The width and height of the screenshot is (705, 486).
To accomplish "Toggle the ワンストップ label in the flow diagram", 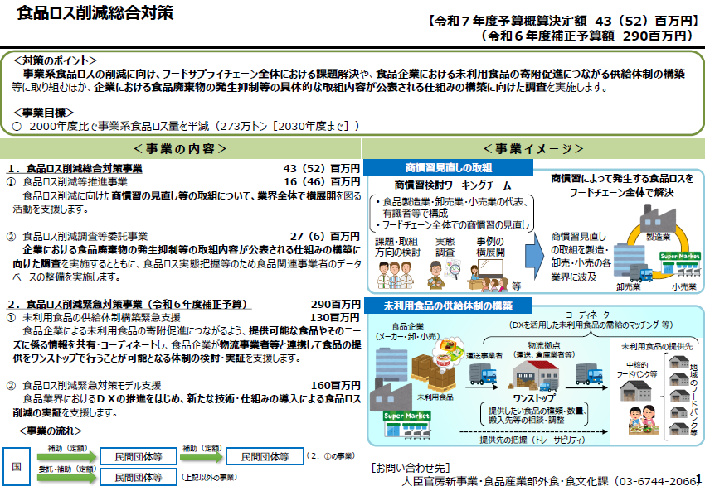I will tap(533, 400).
